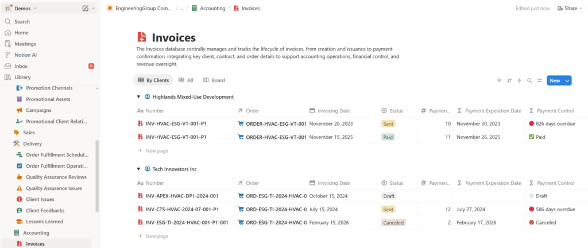
Task: Click the Draft status tag
Action: click(x=389, y=196)
